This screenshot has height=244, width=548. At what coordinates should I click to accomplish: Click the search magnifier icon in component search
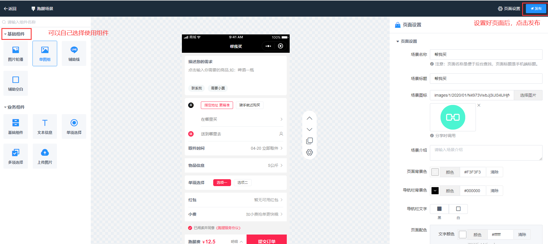4,22
